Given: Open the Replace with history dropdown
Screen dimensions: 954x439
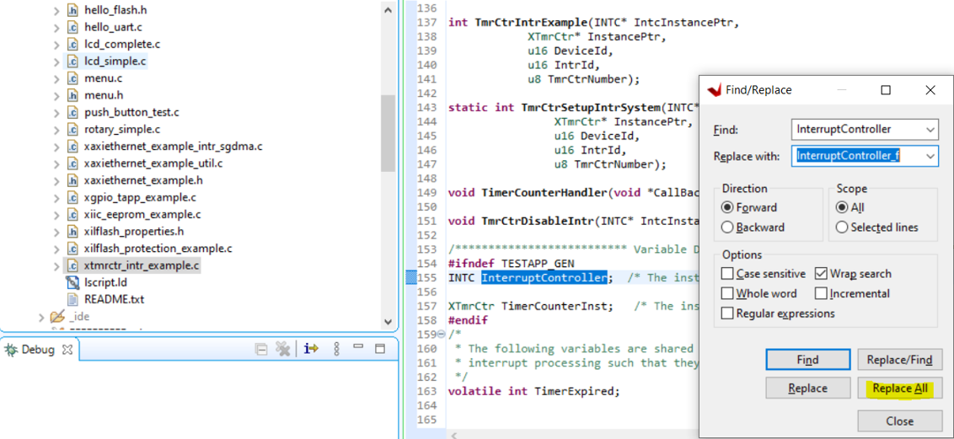Looking at the screenshot, I should [929, 156].
